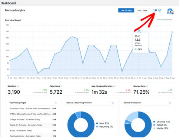Click the info icon beside Bounce Rate
Screen dimensions: 179x140
click(147, 86)
